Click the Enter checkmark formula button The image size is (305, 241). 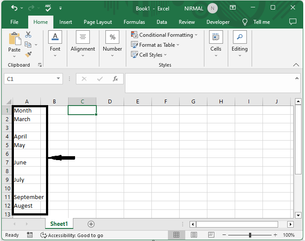click(100, 79)
